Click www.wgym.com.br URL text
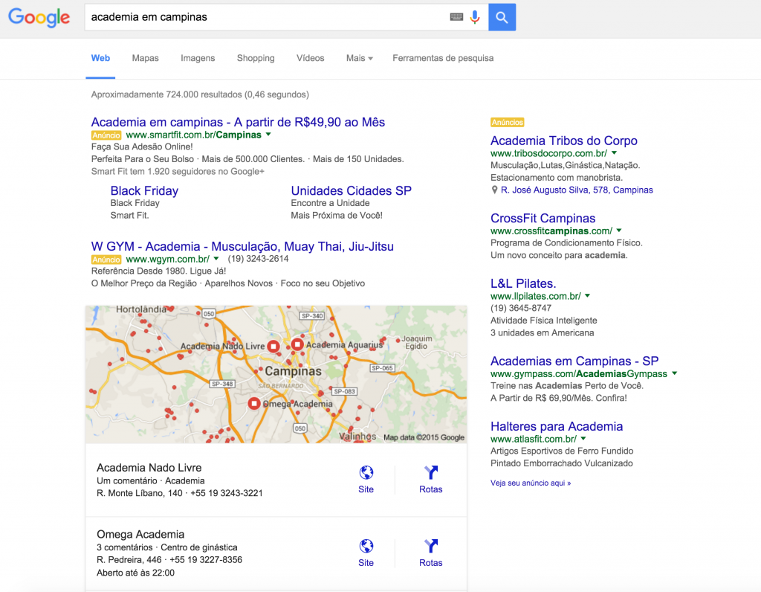Viewport: 761px width, 592px height. coord(167,259)
